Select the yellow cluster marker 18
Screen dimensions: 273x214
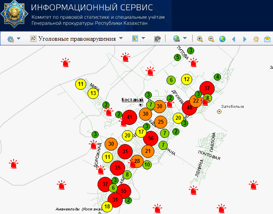[107, 206]
